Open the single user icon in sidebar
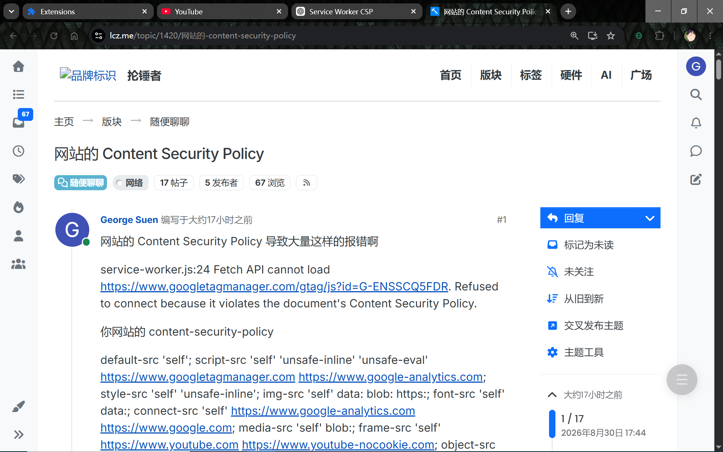This screenshot has width=723, height=452. 18,236
